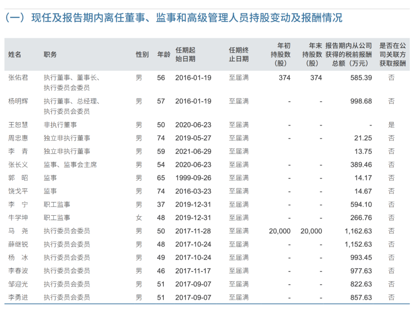Select the name 李春波
The image size is (414, 309).
pos(18,271)
